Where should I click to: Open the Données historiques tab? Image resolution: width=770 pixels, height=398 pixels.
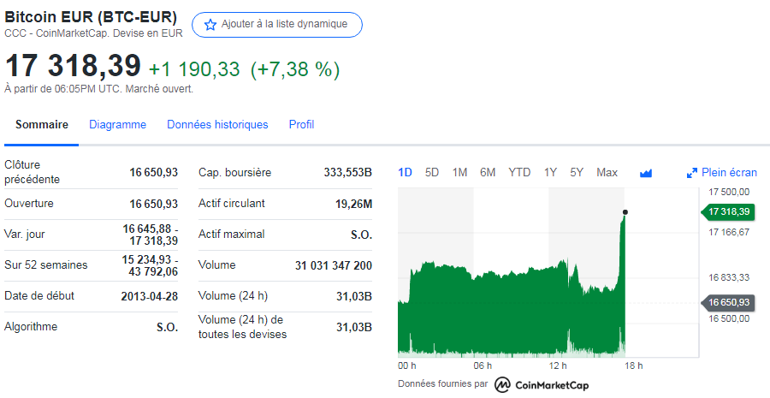click(217, 125)
